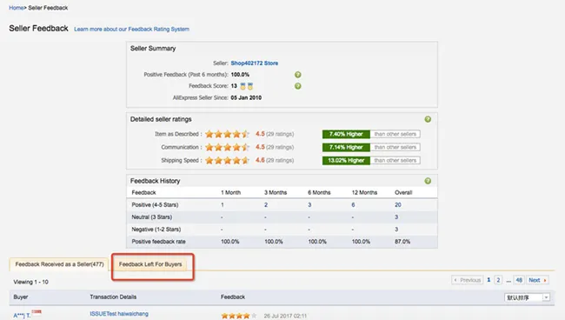Go to page 2 of feedback
The width and height of the screenshot is (565, 320).
pos(498,280)
